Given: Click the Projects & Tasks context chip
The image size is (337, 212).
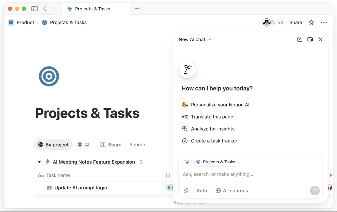Looking at the screenshot, I should [216, 162].
